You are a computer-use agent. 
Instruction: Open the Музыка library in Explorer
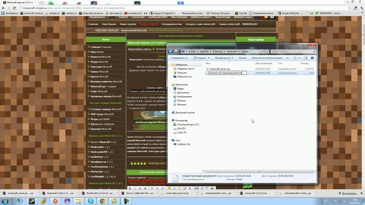180,101
